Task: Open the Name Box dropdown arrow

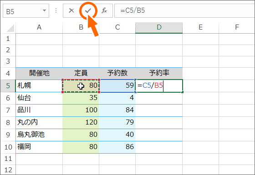Action: point(44,10)
